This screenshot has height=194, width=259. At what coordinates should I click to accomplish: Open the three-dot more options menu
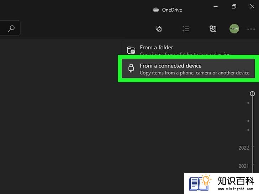[251, 29]
